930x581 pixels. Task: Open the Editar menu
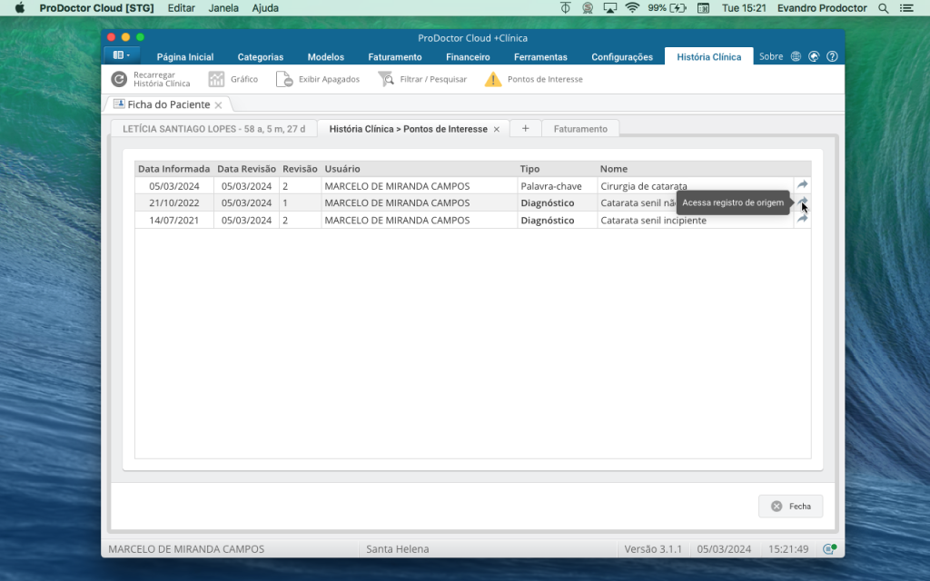181,8
